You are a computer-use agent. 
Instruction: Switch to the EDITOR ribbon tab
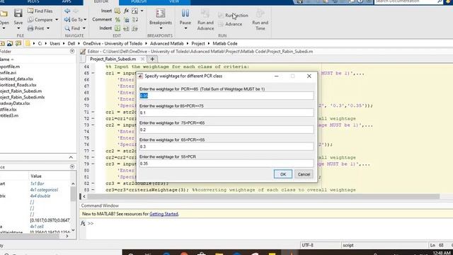point(101,1)
